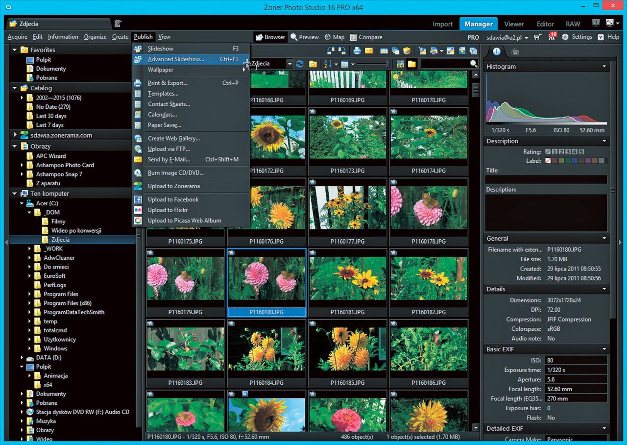The image size is (627, 445).
Task: Clear the rating with the slash box
Action: click(548, 152)
